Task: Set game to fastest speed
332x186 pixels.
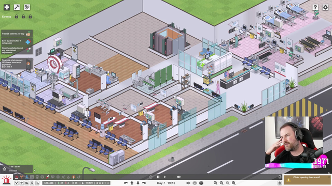Action: 178,177
